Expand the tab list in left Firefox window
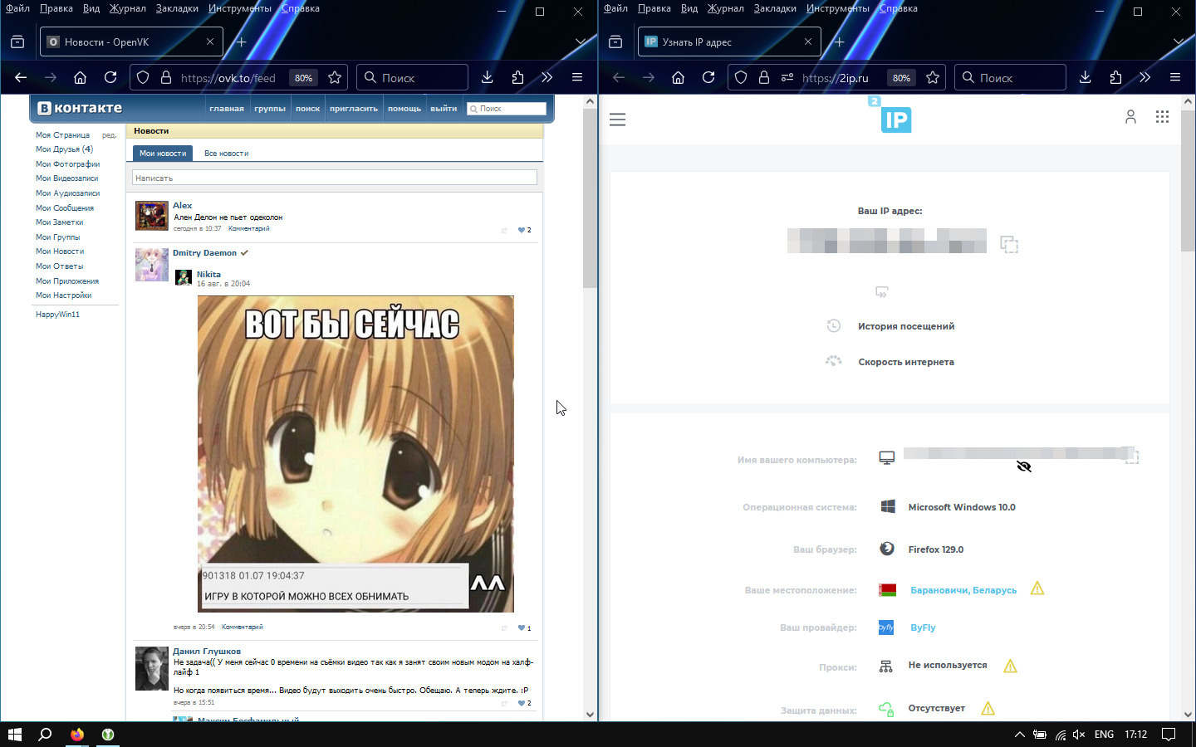The image size is (1196, 747). pyautogui.click(x=581, y=41)
